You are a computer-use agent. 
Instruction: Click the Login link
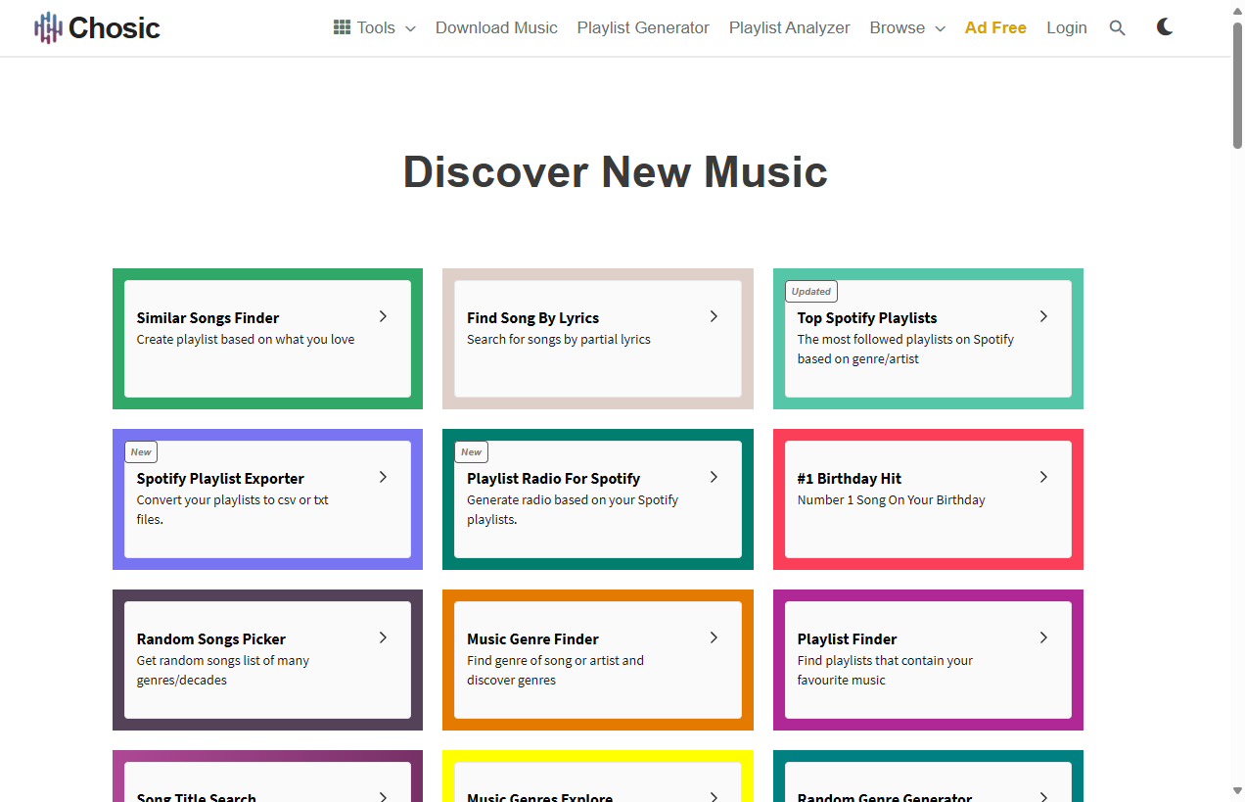click(1066, 27)
